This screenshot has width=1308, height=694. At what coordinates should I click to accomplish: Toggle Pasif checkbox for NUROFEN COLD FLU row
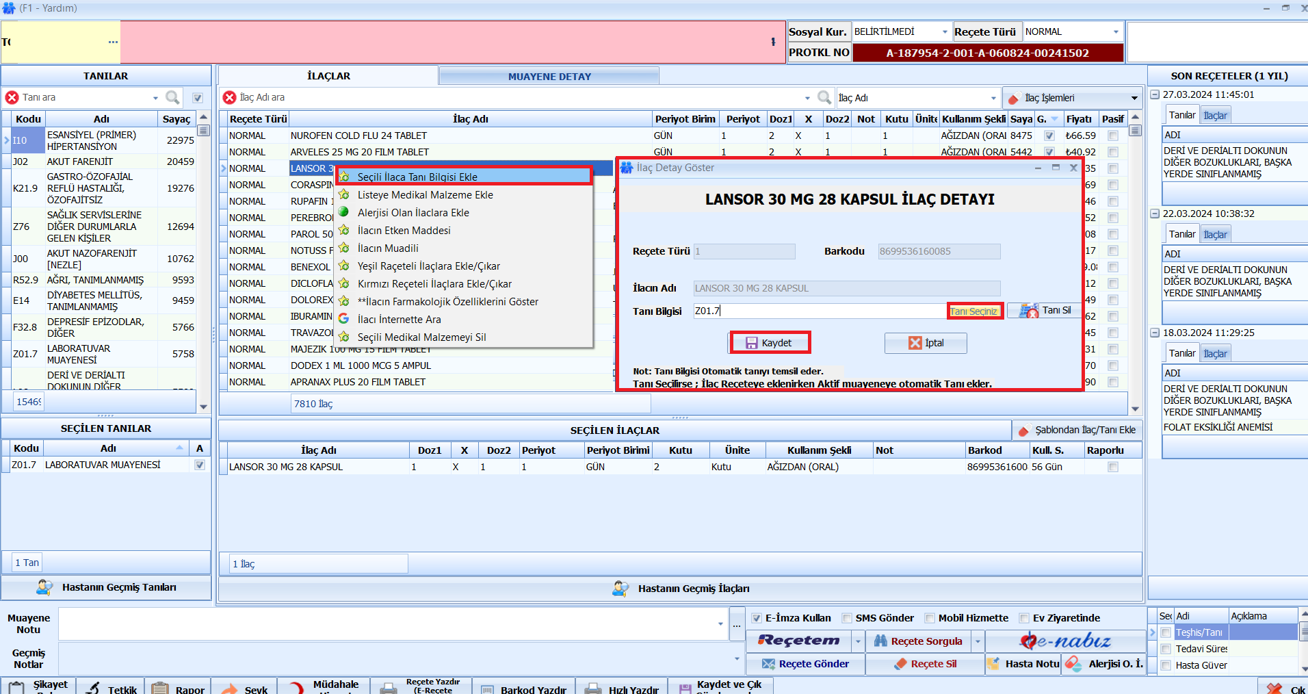click(x=1113, y=136)
